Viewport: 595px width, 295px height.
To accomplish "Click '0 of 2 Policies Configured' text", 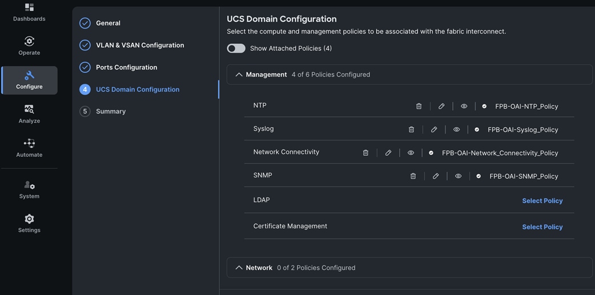I will [316, 268].
